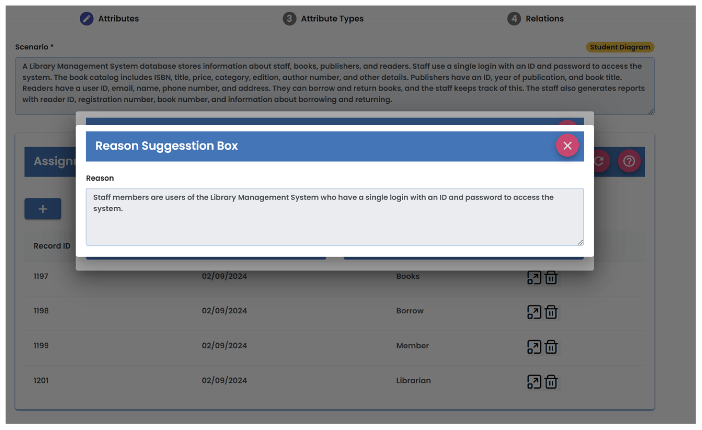The width and height of the screenshot is (702, 430).
Task: Open the Member record 1199
Action: click(534, 347)
